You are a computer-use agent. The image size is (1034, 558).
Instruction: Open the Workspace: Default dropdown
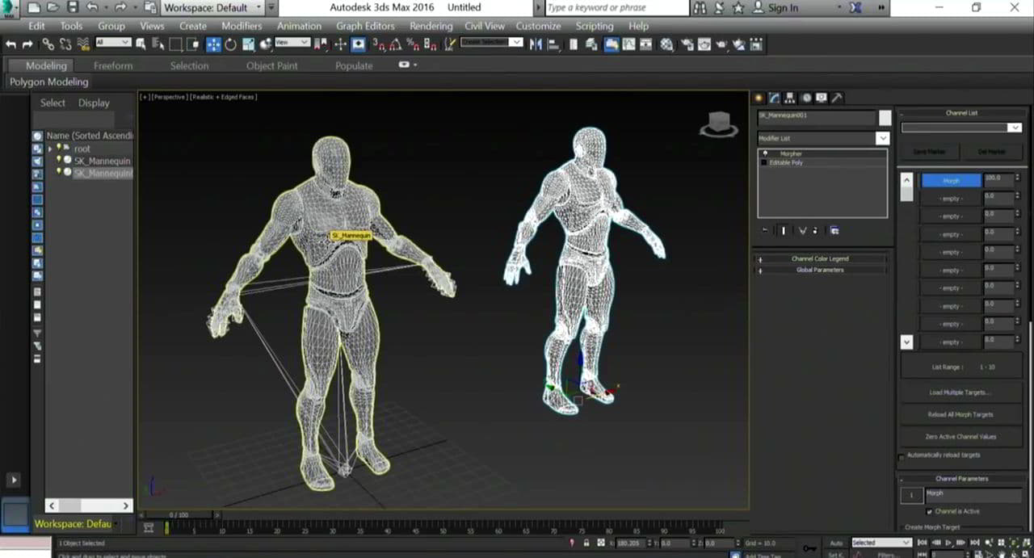coord(213,7)
